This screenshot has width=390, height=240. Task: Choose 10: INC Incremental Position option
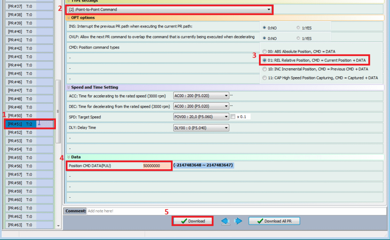pos(265,69)
